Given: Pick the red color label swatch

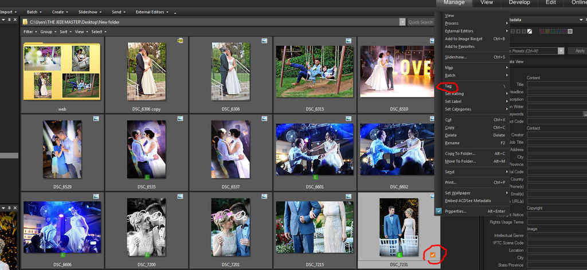Looking at the screenshot, I should 542,31.
